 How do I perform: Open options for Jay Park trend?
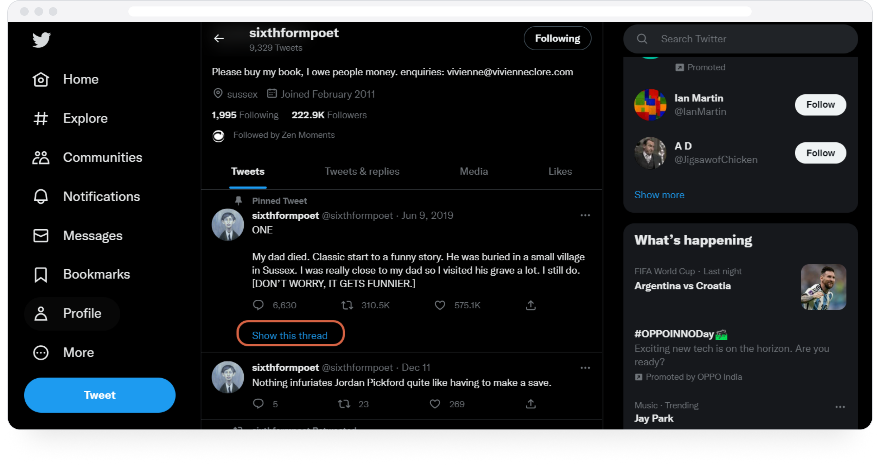click(x=840, y=407)
